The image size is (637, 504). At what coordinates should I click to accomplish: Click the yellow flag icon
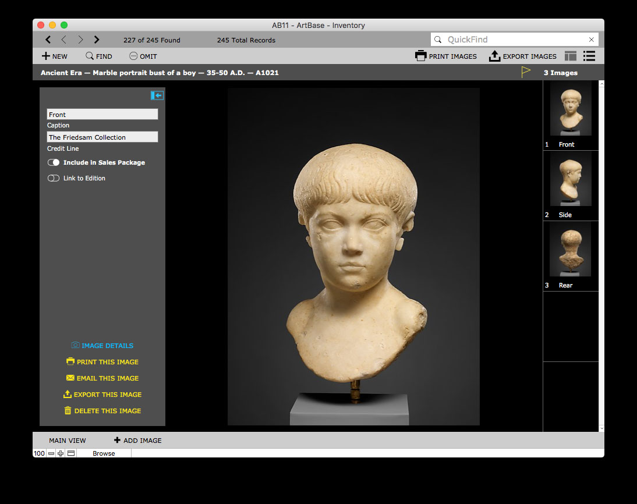pyautogui.click(x=526, y=72)
